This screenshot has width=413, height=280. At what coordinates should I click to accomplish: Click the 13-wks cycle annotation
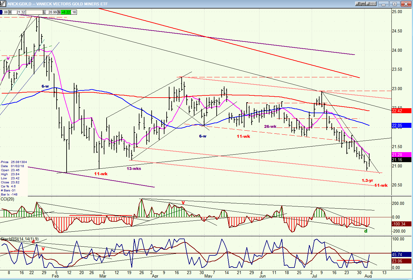tap(133, 169)
